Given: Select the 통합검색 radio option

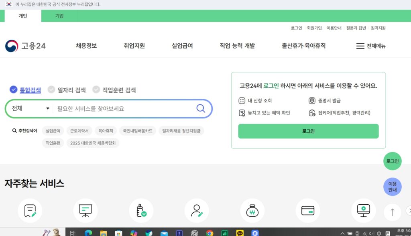Looking at the screenshot, I should tap(13, 90).
